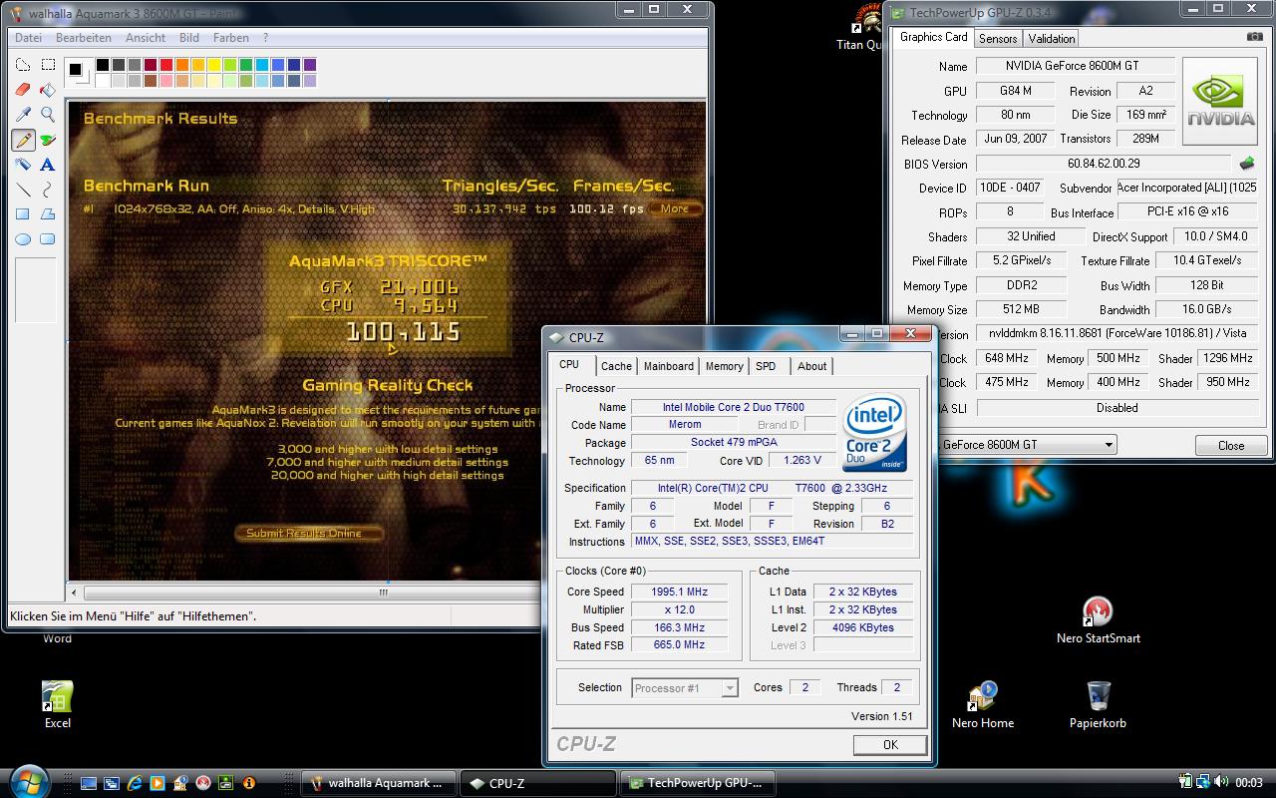Pick the red color swatch in Paint
The image size is (1276, 798).
[166, 66]
